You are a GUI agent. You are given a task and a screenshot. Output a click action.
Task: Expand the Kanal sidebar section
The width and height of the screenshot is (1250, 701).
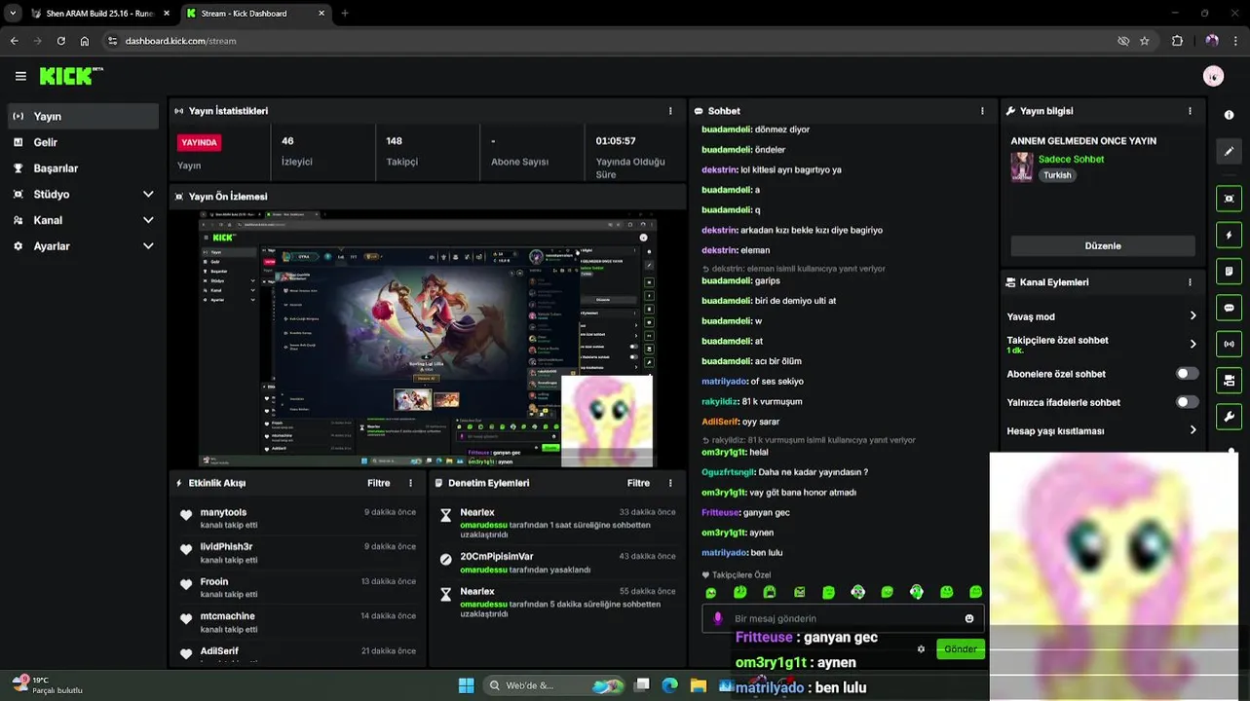click(148, 221)
